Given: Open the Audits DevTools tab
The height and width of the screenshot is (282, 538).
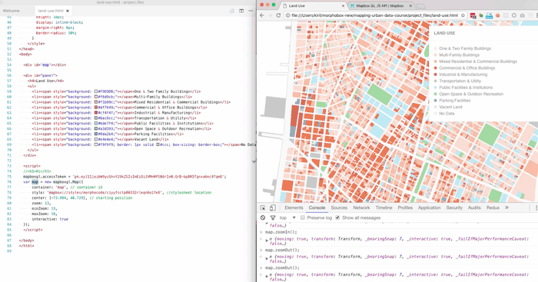Looking at the screenshot, I should click(474, 207).
